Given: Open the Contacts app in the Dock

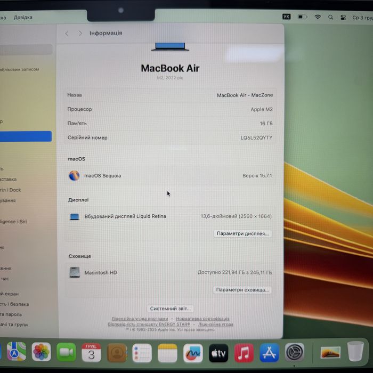Looking at the screenshot, I should tap(117, 353).
